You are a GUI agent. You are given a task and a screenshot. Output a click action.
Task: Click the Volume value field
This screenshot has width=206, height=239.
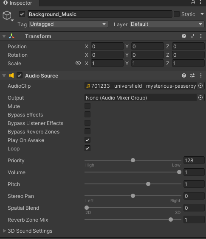(x=194, y=172)
